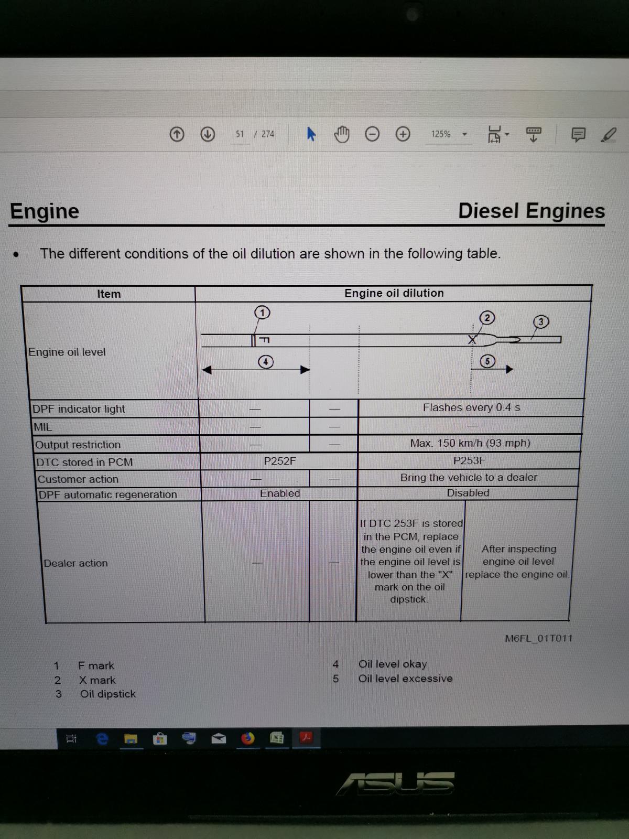Click 'Bring the vehicle to a dealer' cell

469,477
